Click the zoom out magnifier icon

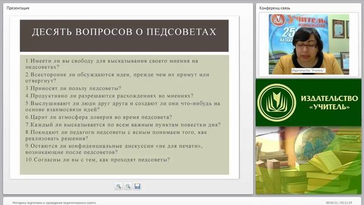(x=128, y=186)
